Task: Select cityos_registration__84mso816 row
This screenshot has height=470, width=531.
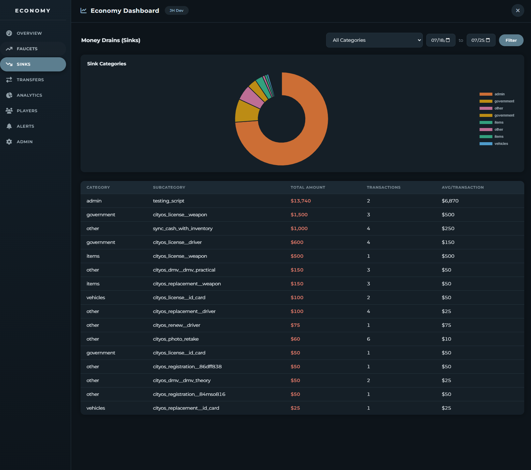Action: pos(302,394)
